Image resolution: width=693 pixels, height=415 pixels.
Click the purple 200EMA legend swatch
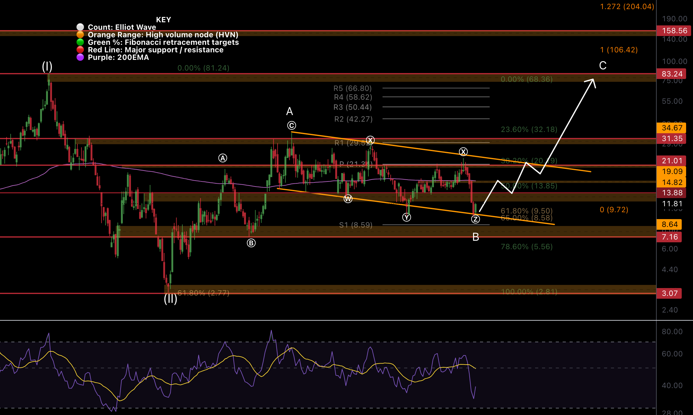(x=80, y=57)
